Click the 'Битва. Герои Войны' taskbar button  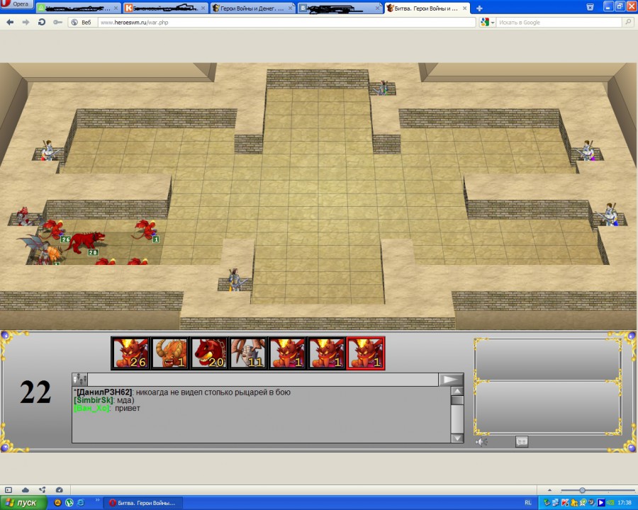145,503
